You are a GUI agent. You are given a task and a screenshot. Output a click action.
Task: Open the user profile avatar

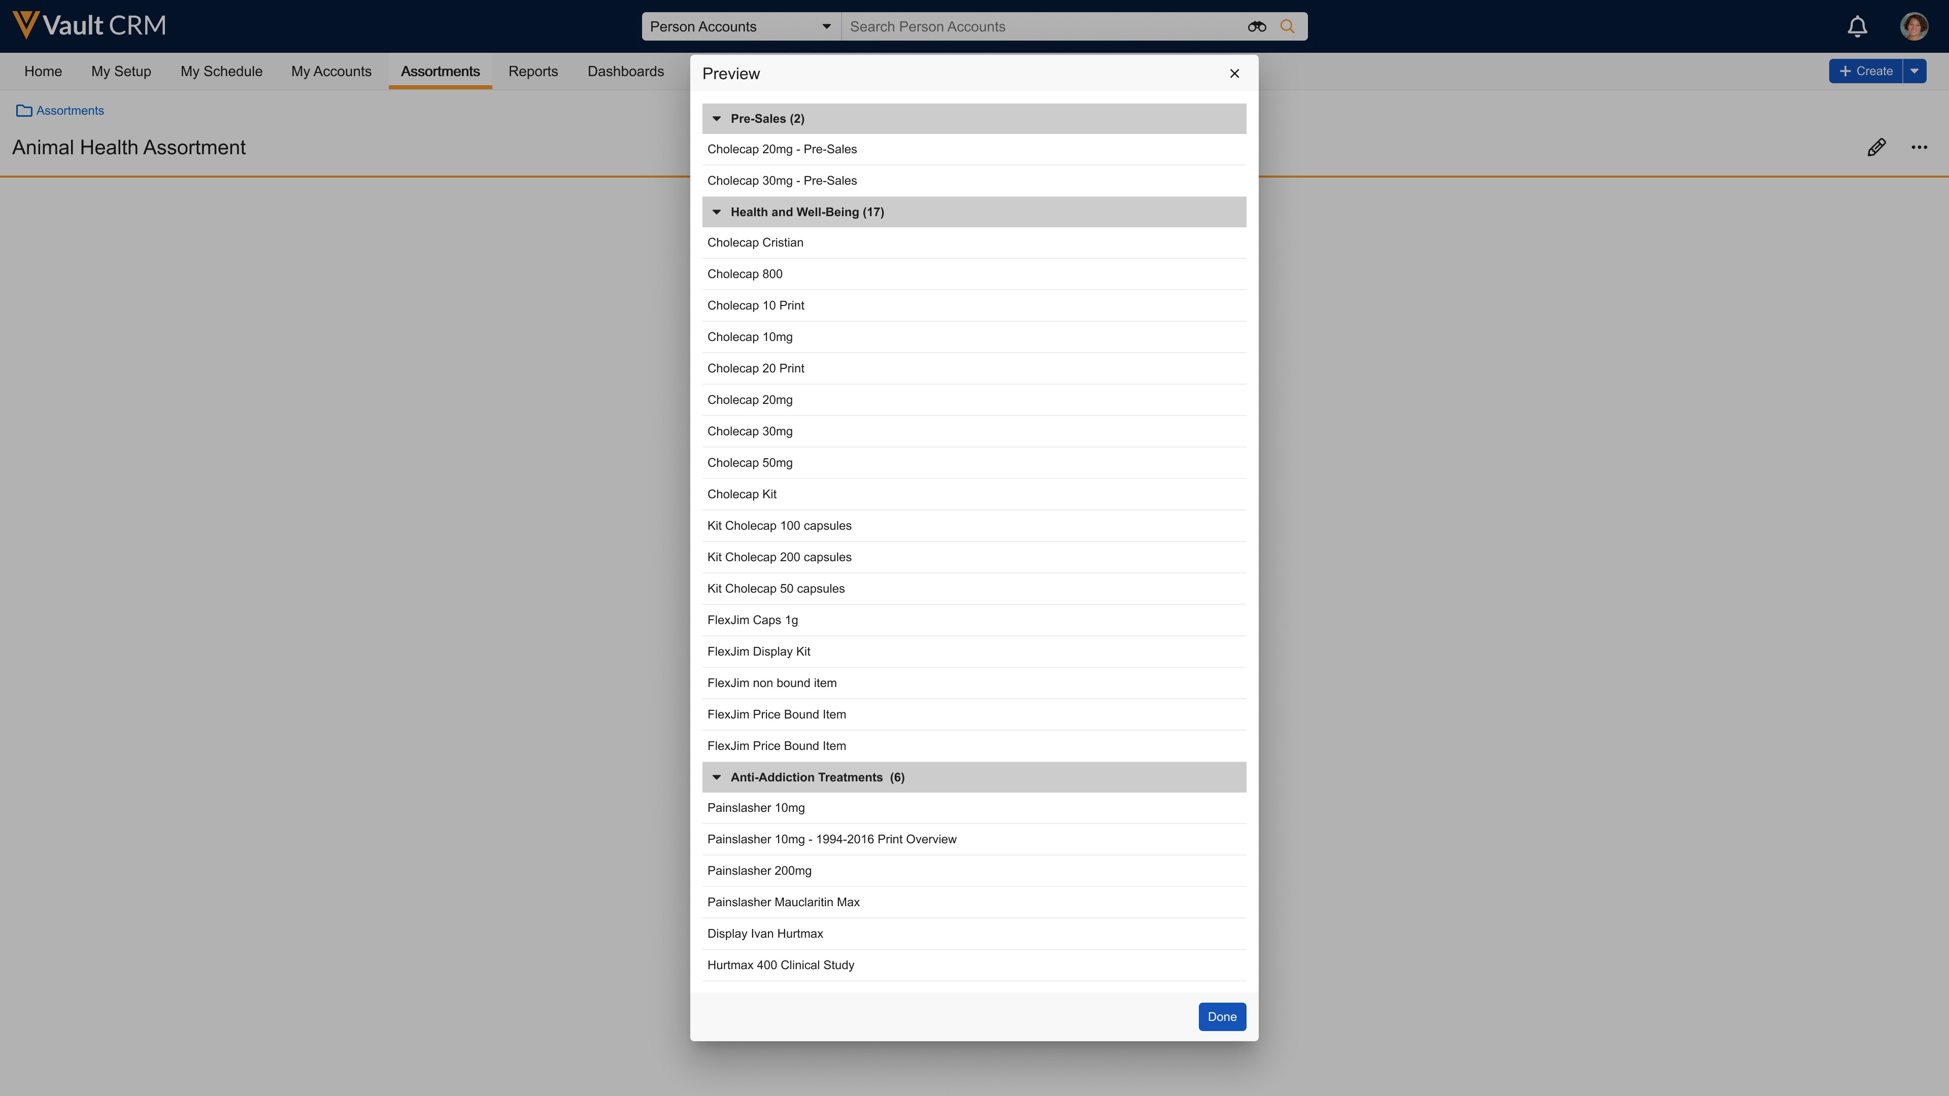point(1913,26)
